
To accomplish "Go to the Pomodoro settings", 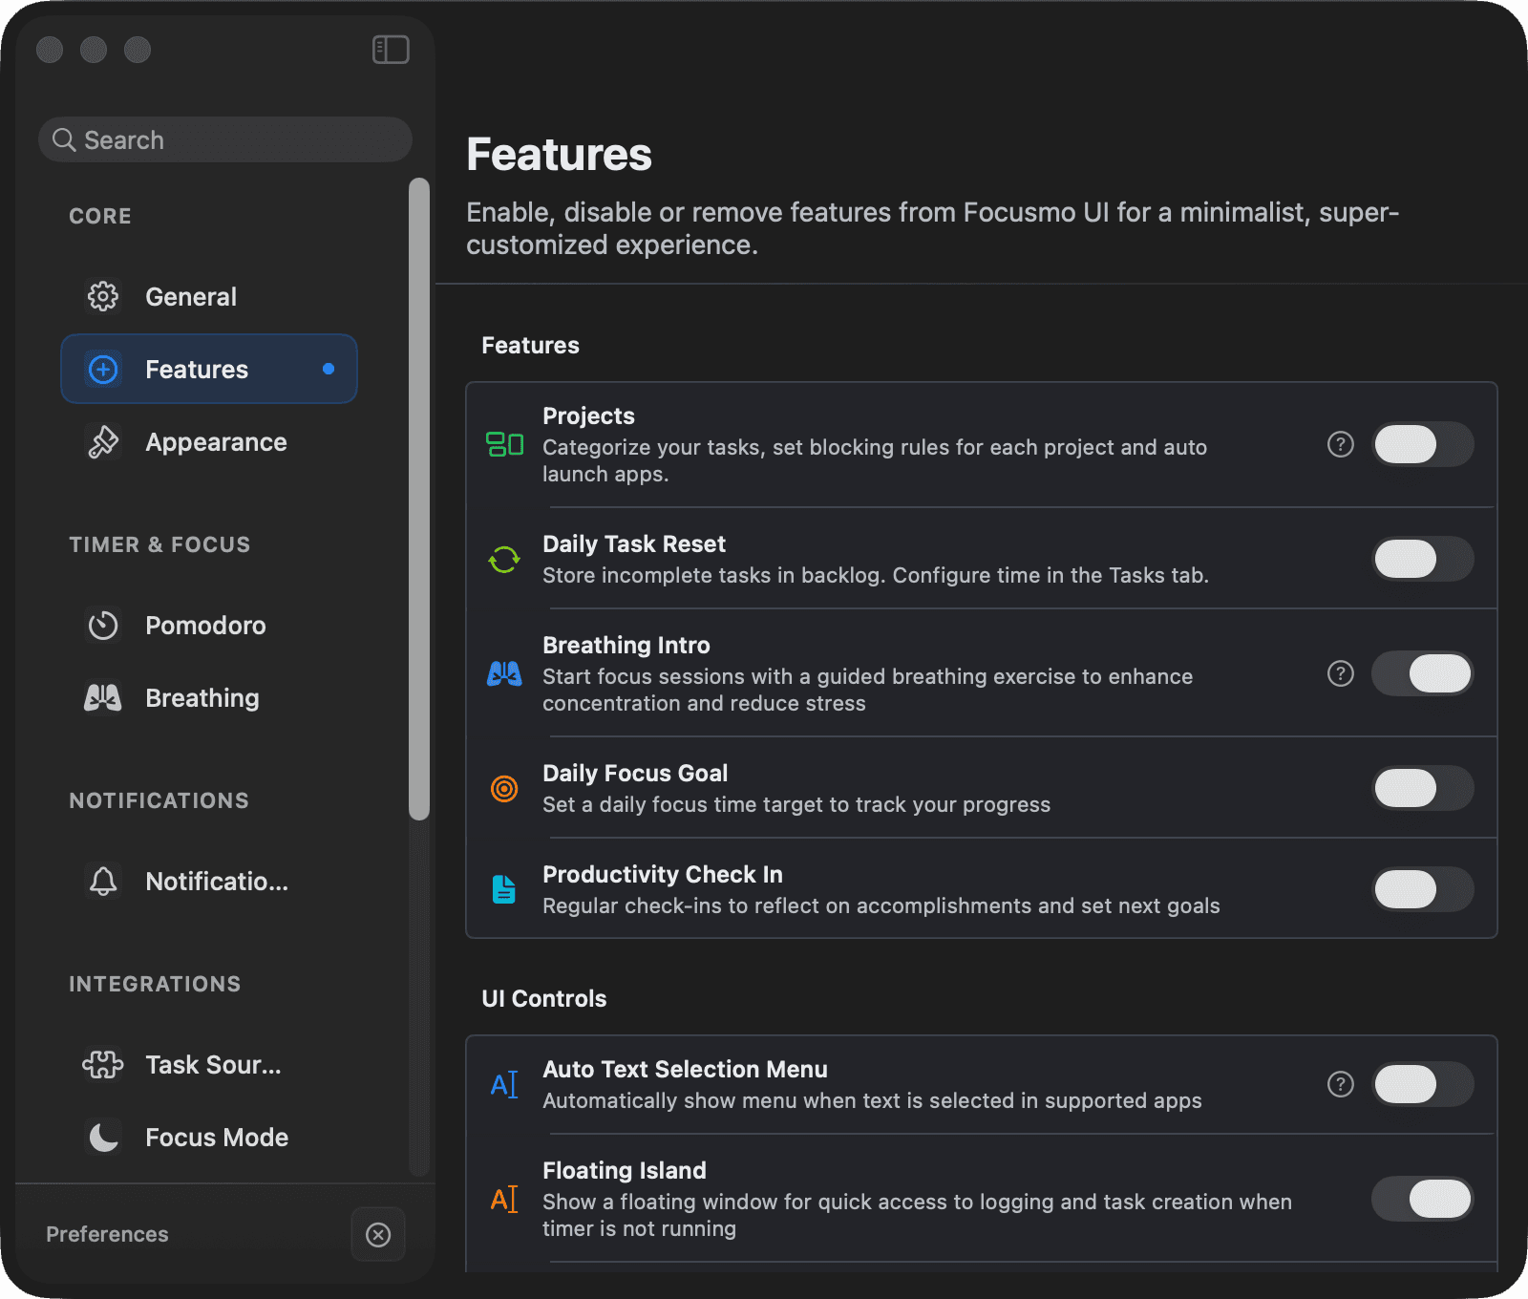I will point(209,625).
